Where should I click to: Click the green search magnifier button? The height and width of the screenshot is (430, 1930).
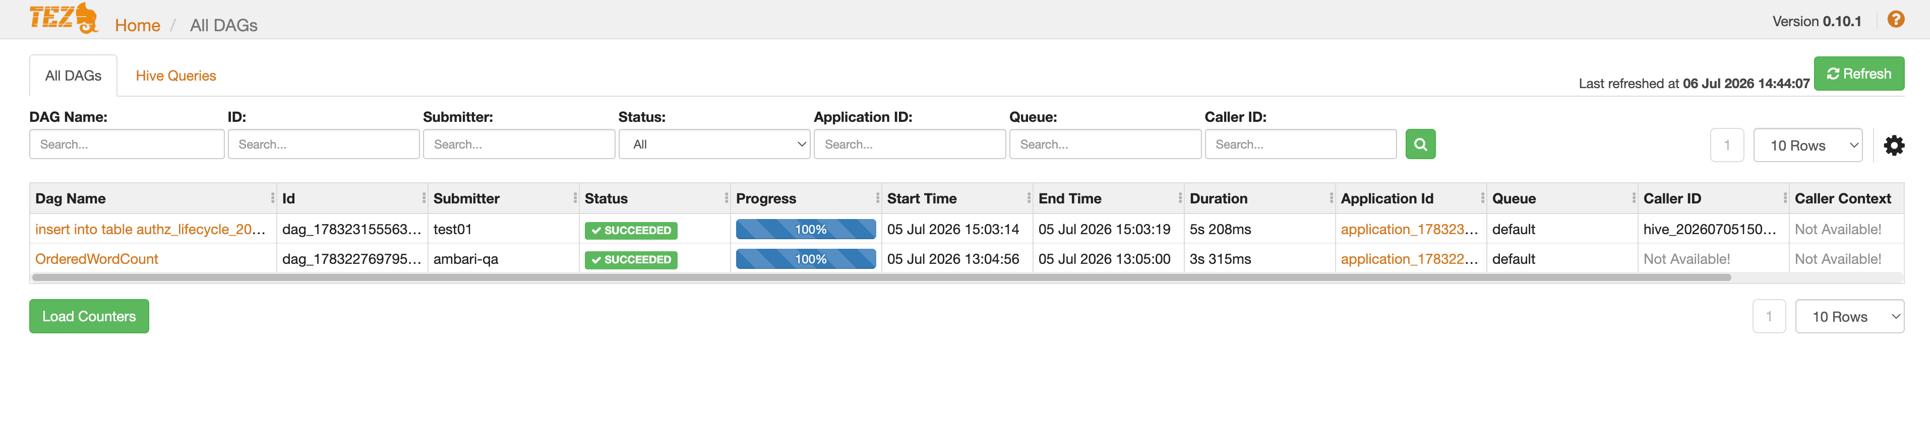tap(1420, 145)
